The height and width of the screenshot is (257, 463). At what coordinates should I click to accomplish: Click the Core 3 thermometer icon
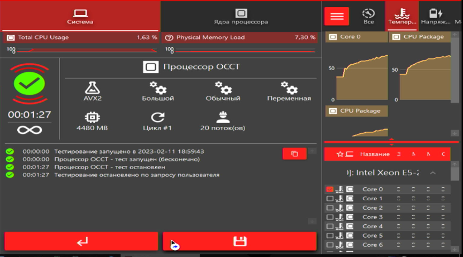339,217
